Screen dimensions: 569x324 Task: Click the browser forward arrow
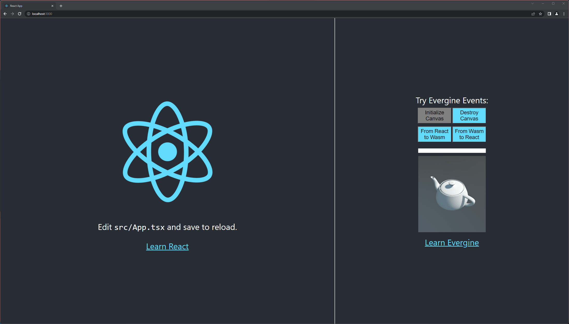point(12,14)
